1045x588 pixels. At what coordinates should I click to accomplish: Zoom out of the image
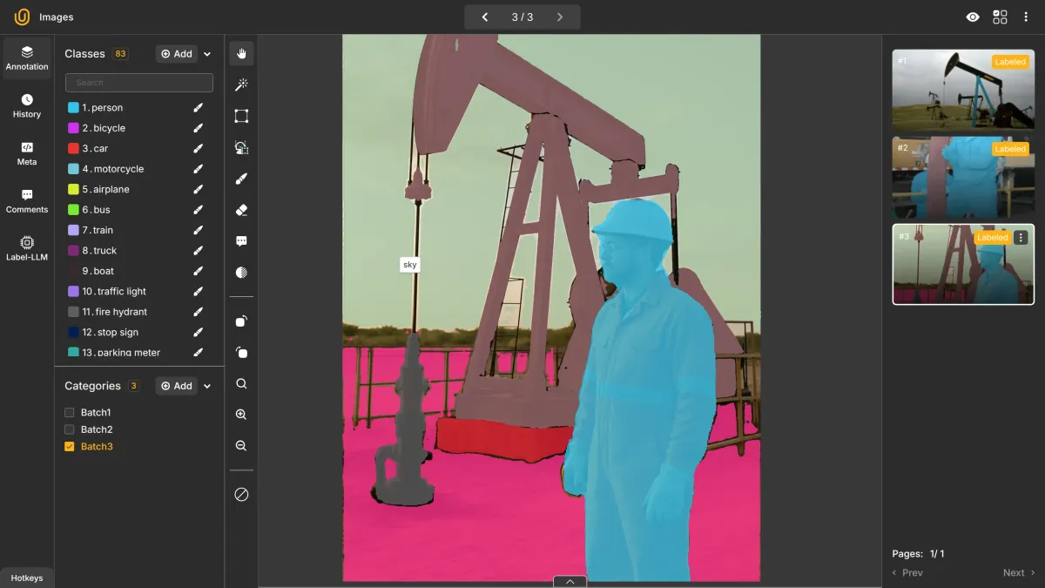241,446
